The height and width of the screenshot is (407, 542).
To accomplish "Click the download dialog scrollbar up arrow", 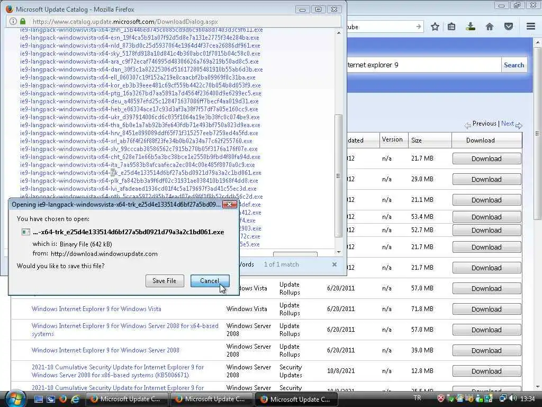I will point(339,33).
